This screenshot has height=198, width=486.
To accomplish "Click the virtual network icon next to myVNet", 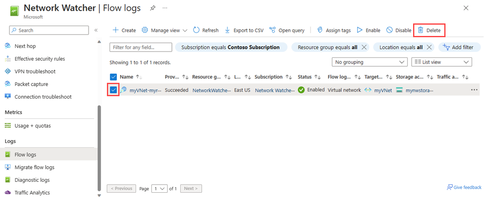I will tap(368, 90).
